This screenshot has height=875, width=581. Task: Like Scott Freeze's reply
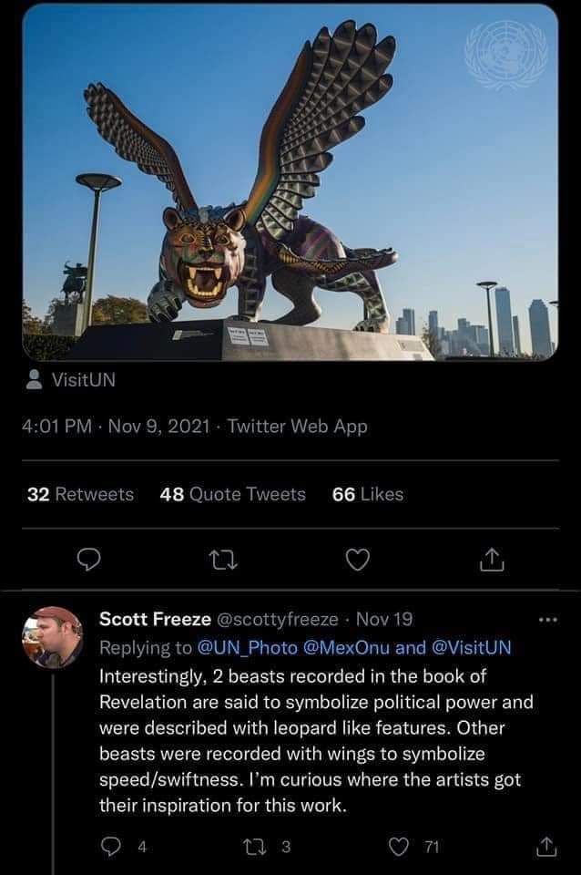click(400, 847)
